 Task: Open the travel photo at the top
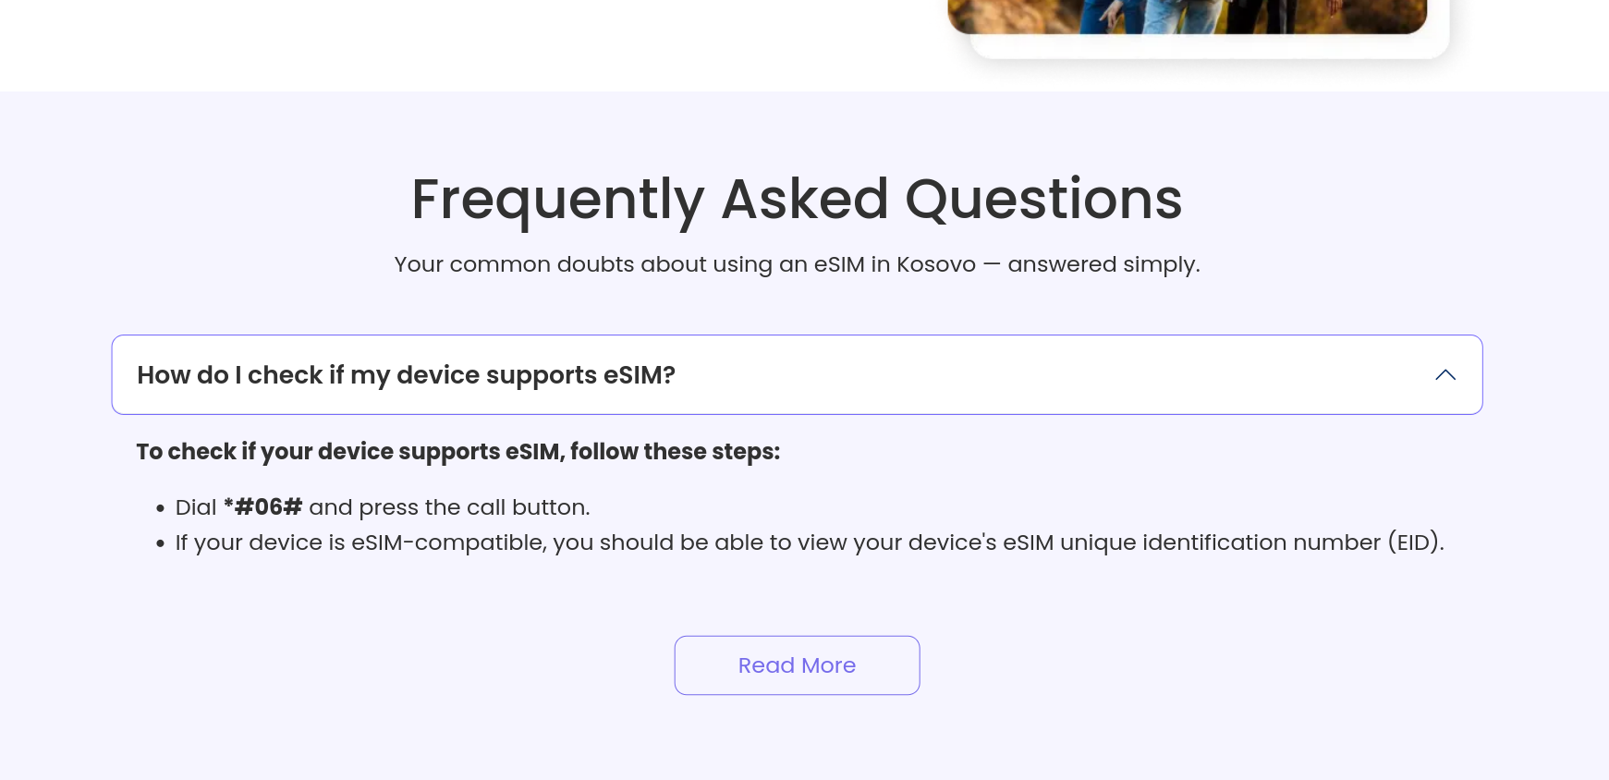pyautogui.click(x=1187, y=16)
